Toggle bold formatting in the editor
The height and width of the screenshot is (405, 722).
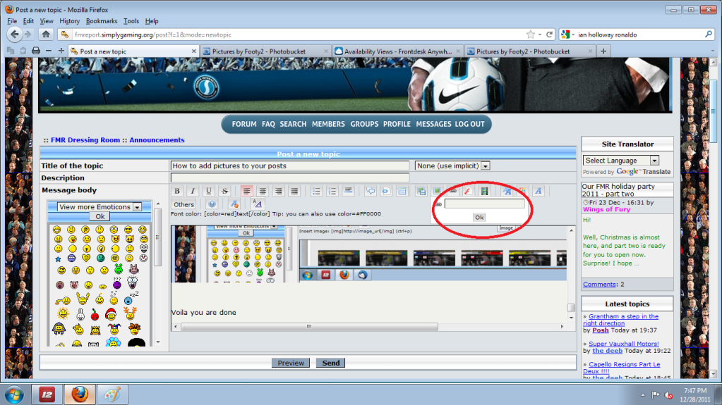[177, 192]
